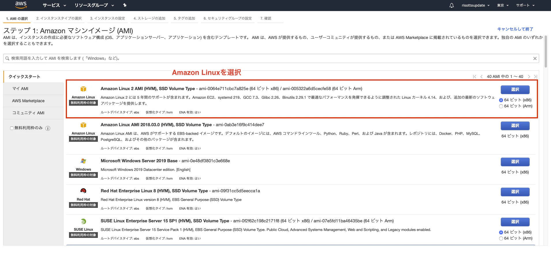Open the マイ AMI sidebar tab
551x261 pixels.
pos(33,89)
